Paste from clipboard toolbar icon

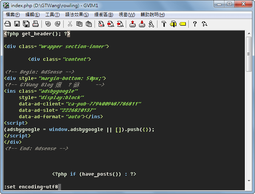coord(89,24)
